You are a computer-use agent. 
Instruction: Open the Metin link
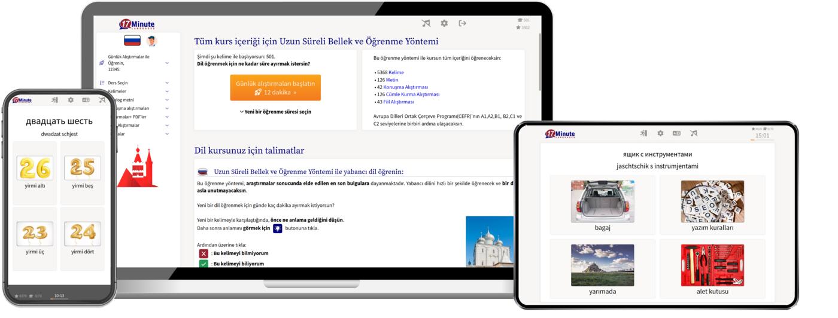(392, 79)
